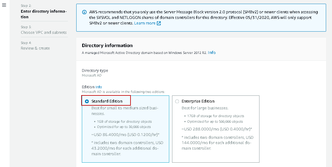This screenshot has height=167, width=332.
Task: Click the Info link beside the Windows Server 2012 R2 description
Action: pyautogui.click(x=212, y=53)
